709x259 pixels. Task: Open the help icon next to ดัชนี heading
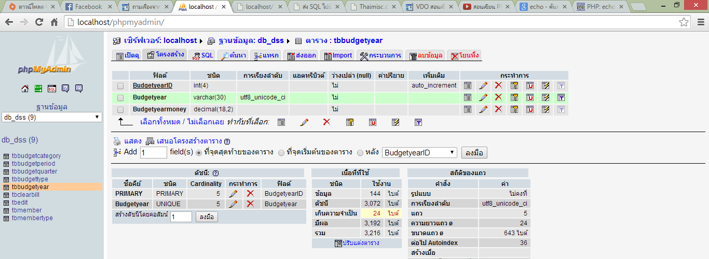(x=215, y=174)
